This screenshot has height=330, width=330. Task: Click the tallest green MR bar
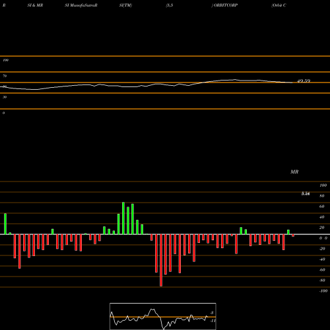click(x=123, y=218)
